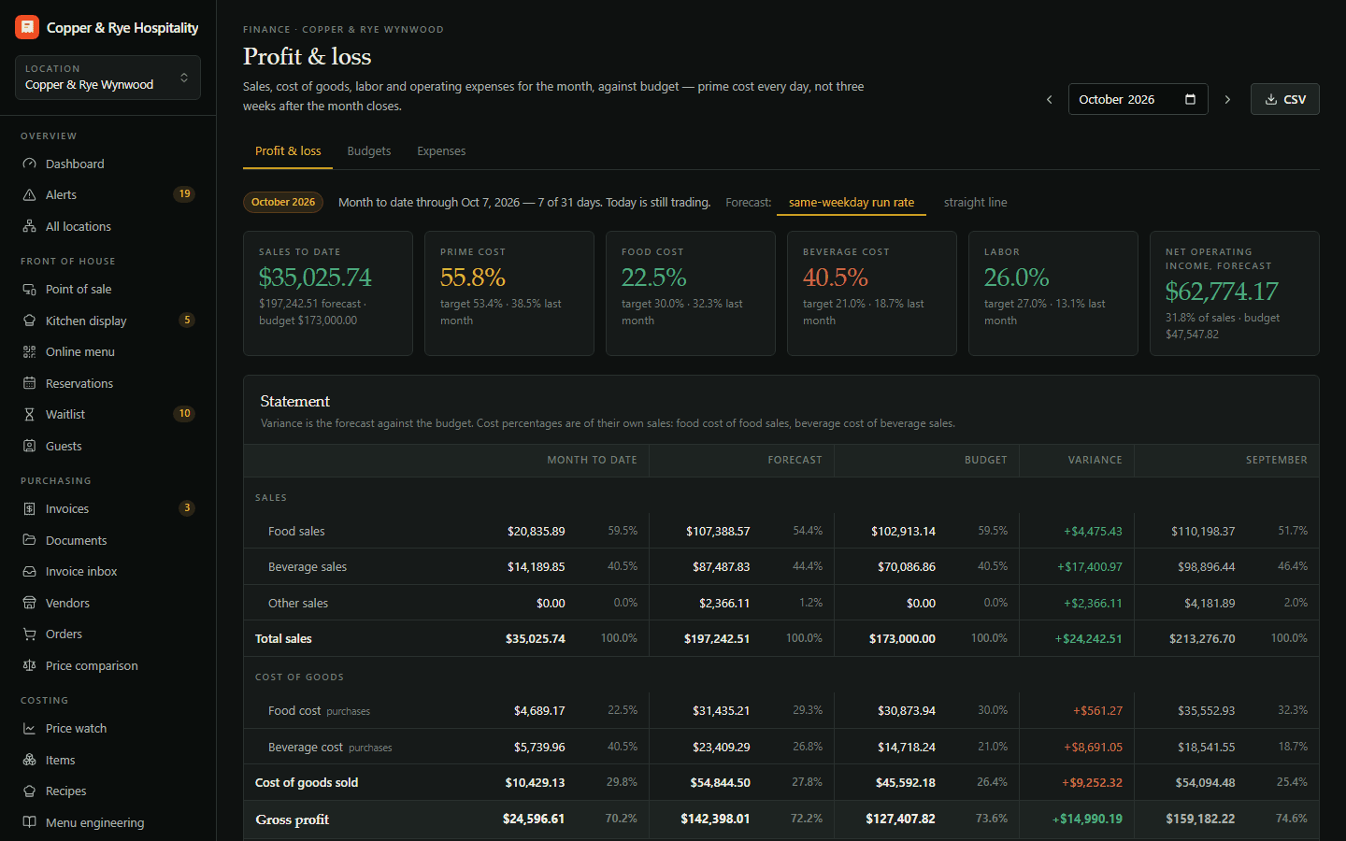Click the Online menu QR icon
This screenshot has height=841, width=1346.
pos(29,351)
